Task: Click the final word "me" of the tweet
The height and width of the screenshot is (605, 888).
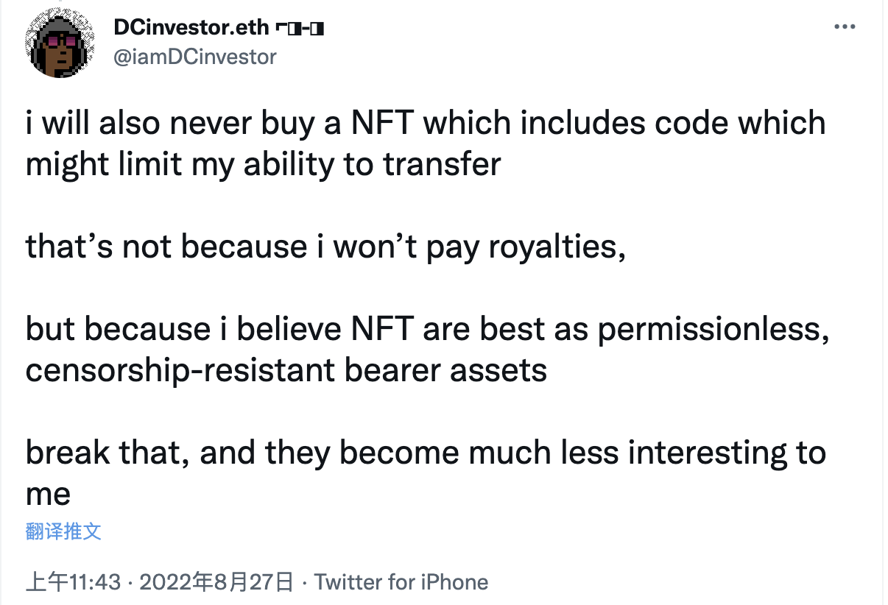Action: (48, 494)
